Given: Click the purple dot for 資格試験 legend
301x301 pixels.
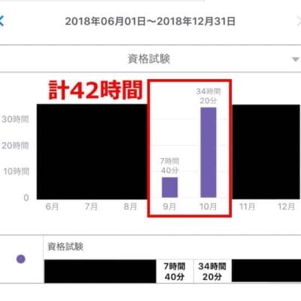Looking at the screenshot, I should click(x=21, y=259).
